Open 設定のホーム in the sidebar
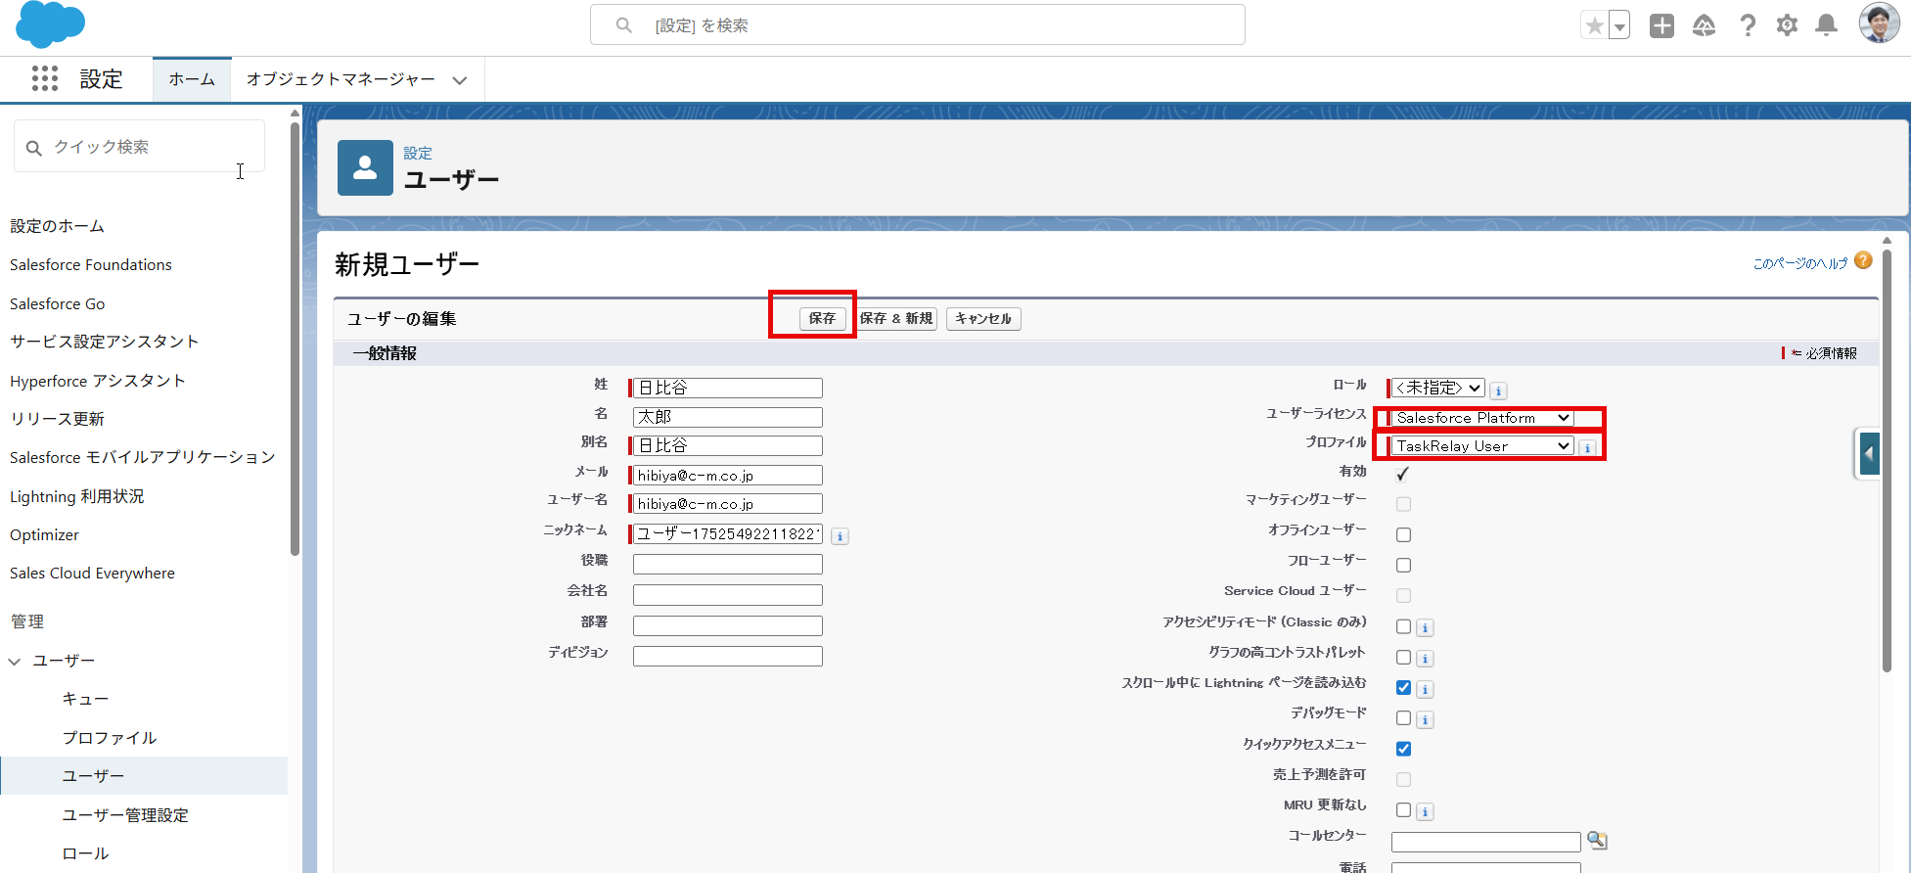1911x873 pixels. click(57, 226)
